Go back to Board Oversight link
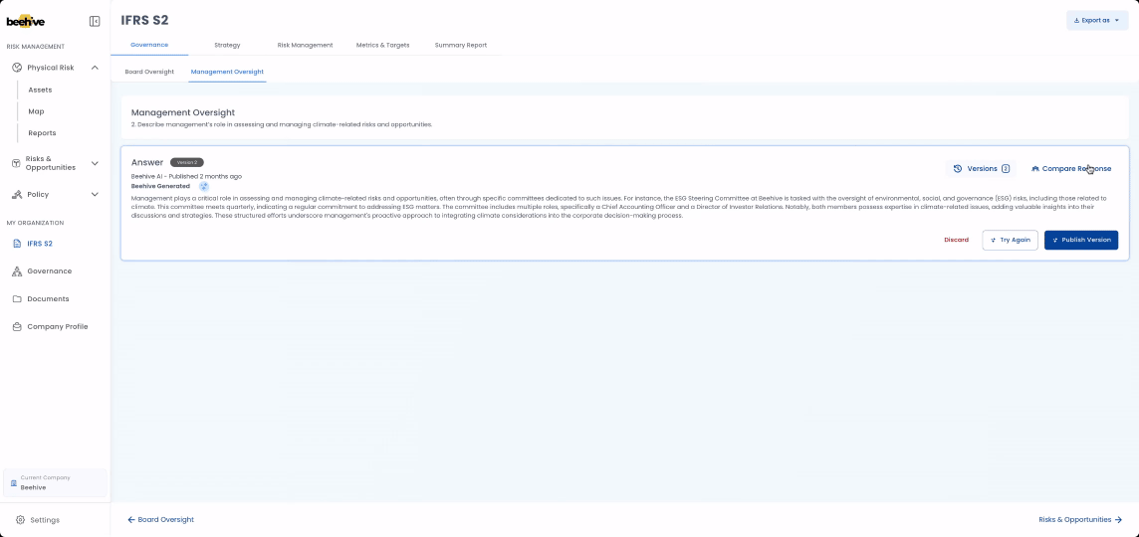Screen dimensions: 1139x537 tap(160, 519)
